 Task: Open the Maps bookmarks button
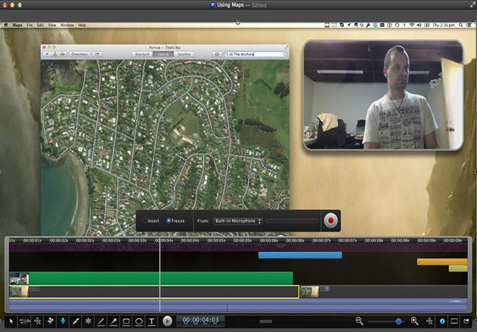click(x=217, y=54)
